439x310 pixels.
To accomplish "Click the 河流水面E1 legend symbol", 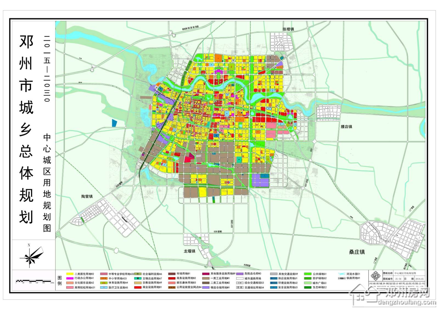I will click(x=342, y=274).
